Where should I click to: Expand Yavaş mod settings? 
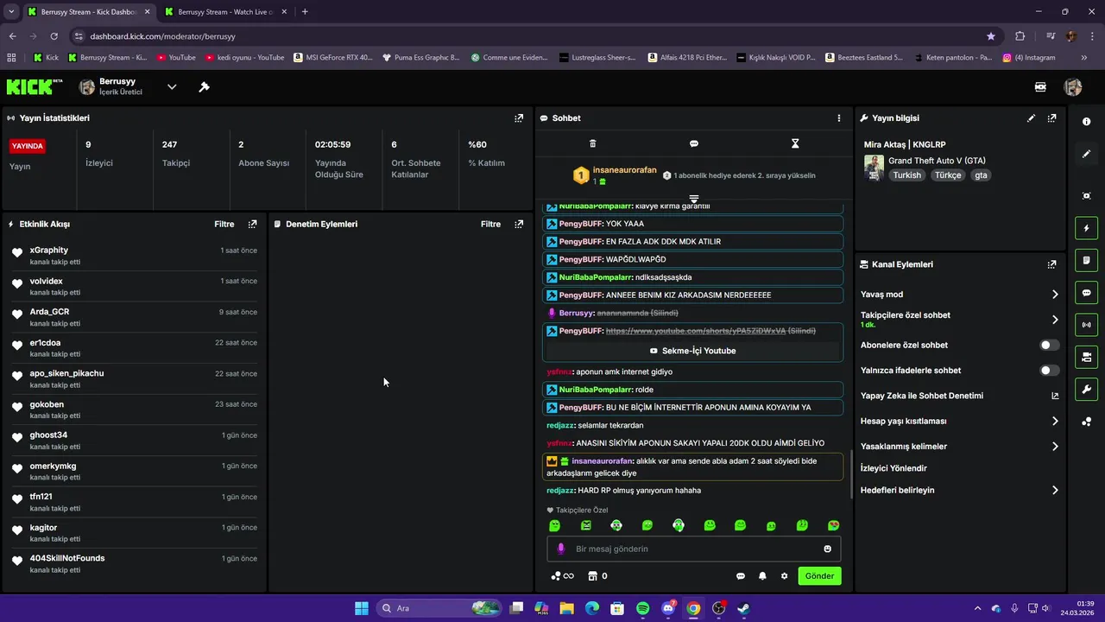click(x=1055, y=295)
